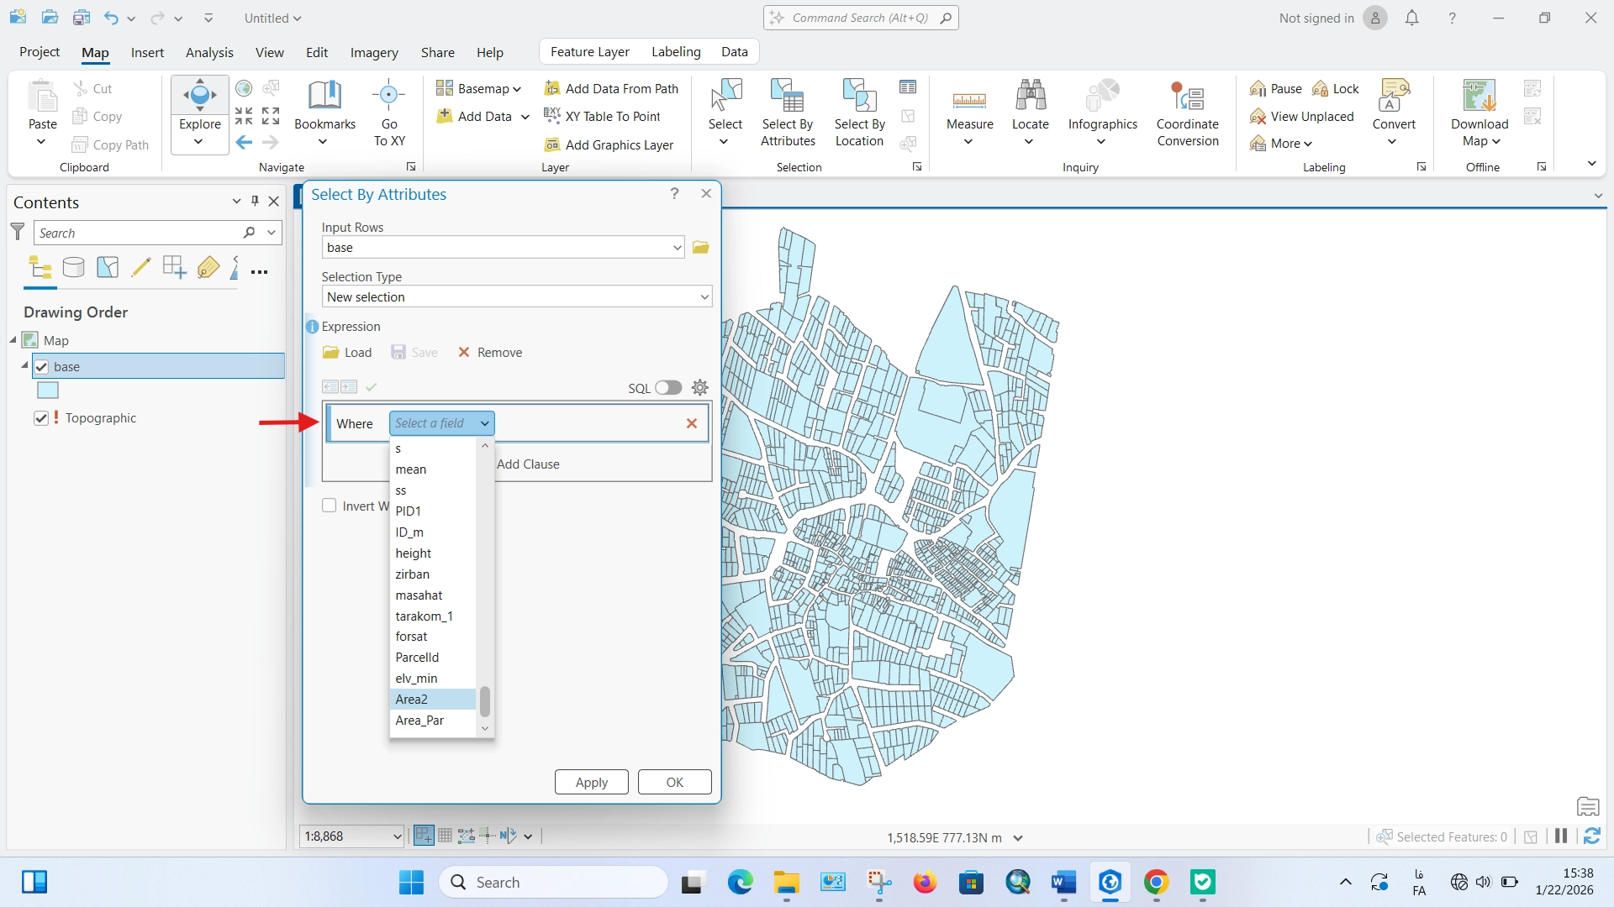Uncheck the Topographic layer checkbox

click(41, 417)
